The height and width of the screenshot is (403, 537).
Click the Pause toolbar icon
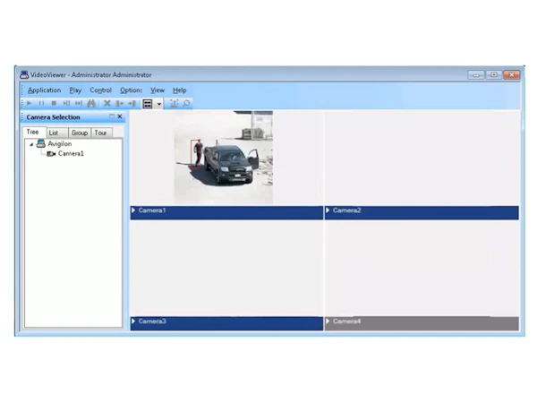point(41,103)
